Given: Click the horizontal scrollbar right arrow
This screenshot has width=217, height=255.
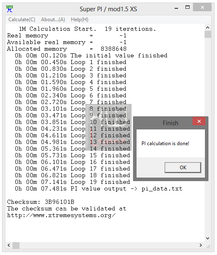Looking at the screenshot, I should click(x=201, y=245).
